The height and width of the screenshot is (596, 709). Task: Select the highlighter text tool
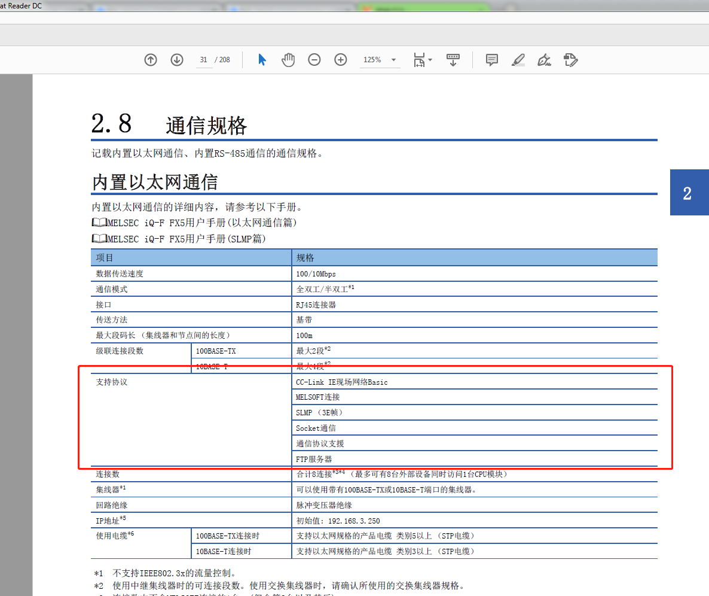[518, 60]
